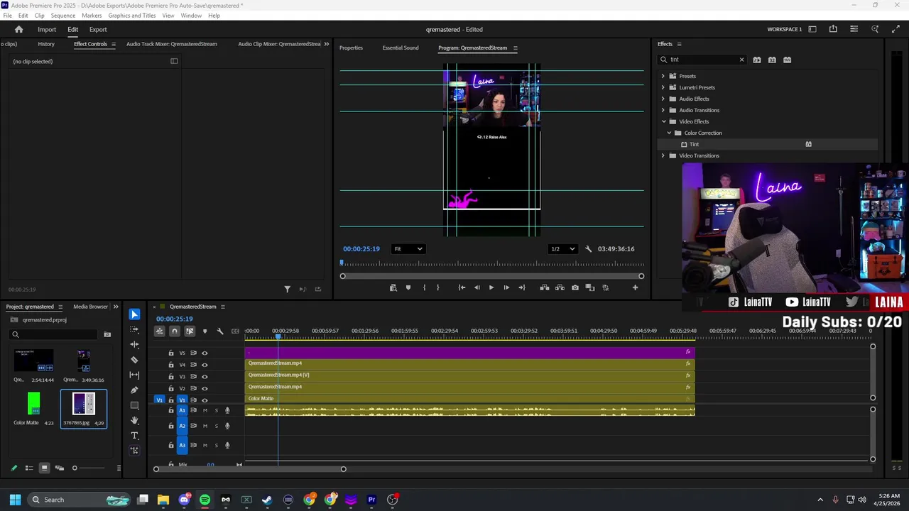Click Program monitor zoom scroll bar

point(491,276)
